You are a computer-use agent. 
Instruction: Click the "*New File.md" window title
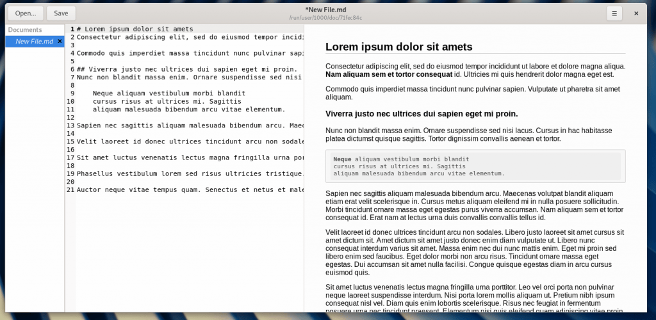[x=325, y=10]
